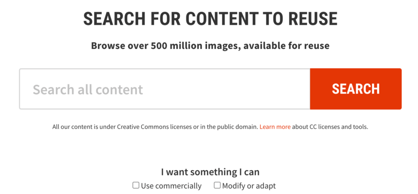Viewport: 418px width, 194px height.
Task: Enable the Use commercially checkbox
Action: tap(136, 185)
